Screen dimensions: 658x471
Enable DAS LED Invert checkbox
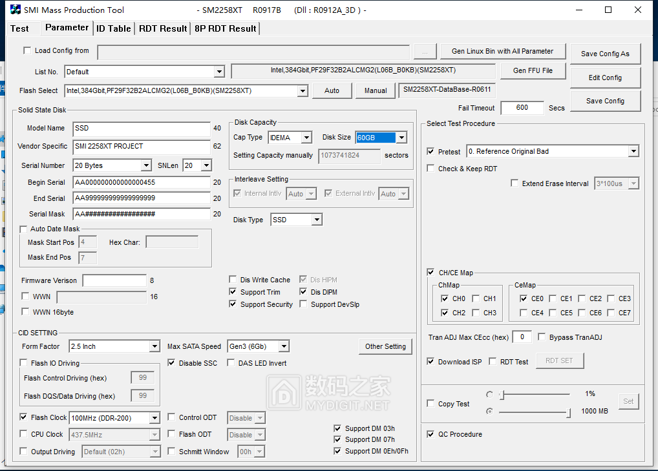pyautogui.click(x=231, y=363)
